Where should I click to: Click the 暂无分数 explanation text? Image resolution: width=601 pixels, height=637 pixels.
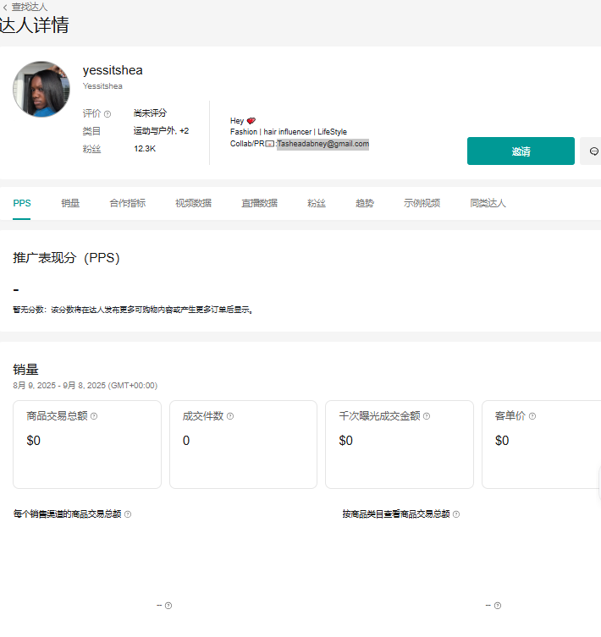pyautogui.click(x=134, y=310)
